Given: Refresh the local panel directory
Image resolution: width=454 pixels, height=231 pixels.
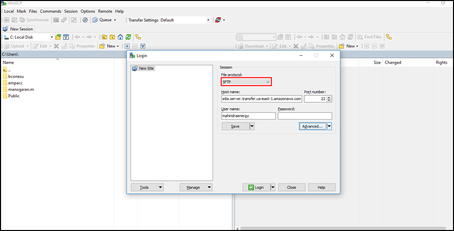Looking at the screenshot, I should [128, 37].
